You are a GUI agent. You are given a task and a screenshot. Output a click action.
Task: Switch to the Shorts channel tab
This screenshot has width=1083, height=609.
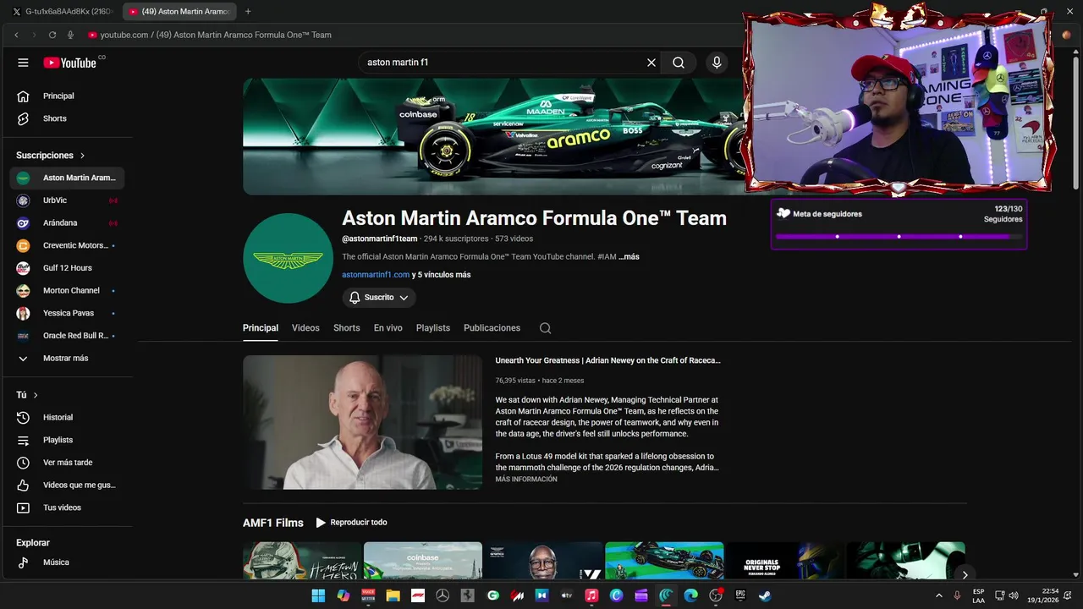coord(346,328)
